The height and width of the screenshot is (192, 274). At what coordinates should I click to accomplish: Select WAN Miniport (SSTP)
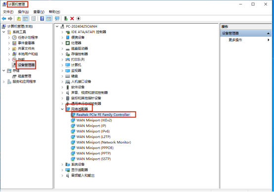[x=93, y=159]
